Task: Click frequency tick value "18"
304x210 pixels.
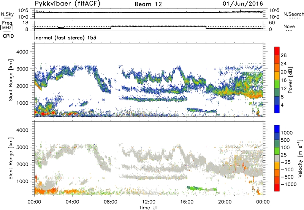Action: (25, 23)
